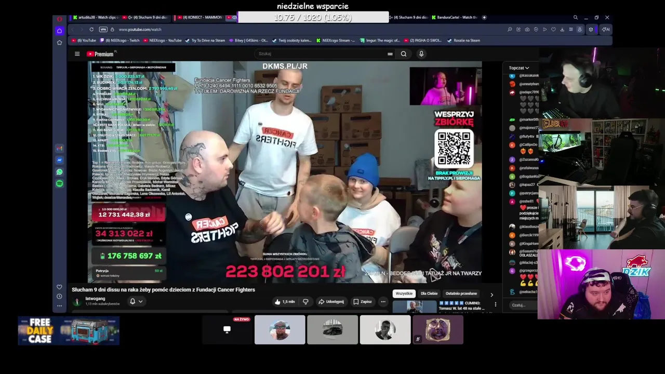Open Imgur: The magic of bookmark
The height and width of the screenshot is (374, 665).
point(380,41)
